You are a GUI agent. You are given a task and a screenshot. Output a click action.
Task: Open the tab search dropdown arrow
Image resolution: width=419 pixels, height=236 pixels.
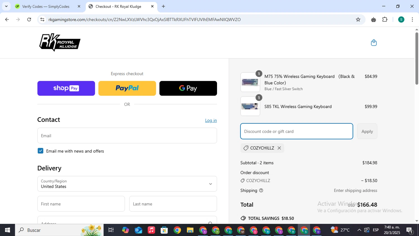pos(6,6)
